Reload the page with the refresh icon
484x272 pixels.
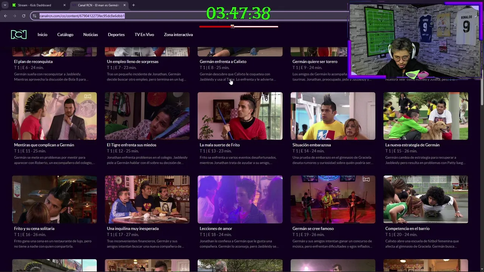click(x=23, y=16)
